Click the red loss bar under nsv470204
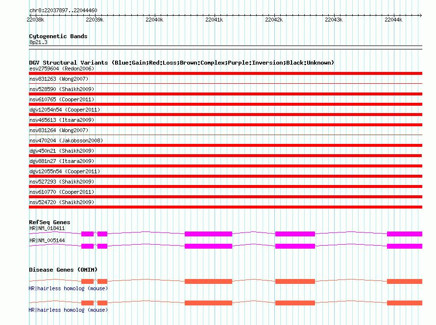436x325 pixels. (x=225, y=145)
